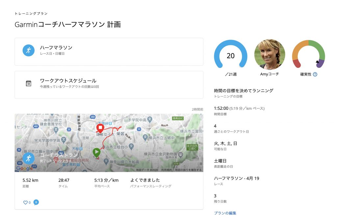This screenshot has height=218, width=337.
Task: Click the 火, 木, 土, 日 available days text
Action: pos(225,143)
